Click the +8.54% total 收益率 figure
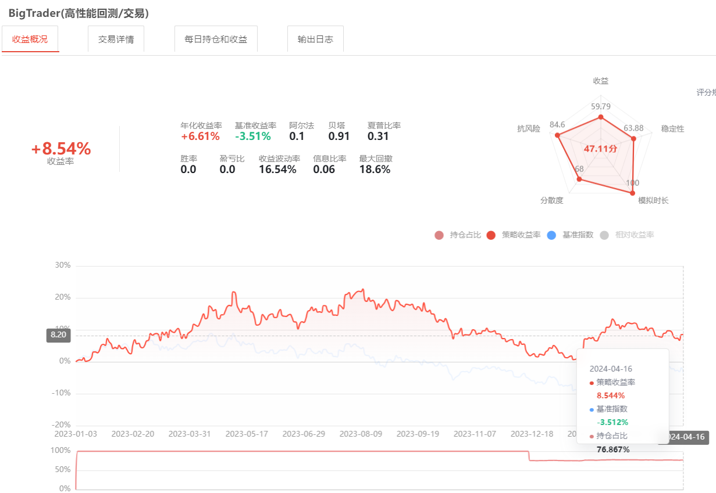 pos(61,149)
